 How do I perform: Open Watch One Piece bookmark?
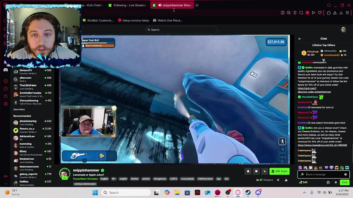(168, 20)
